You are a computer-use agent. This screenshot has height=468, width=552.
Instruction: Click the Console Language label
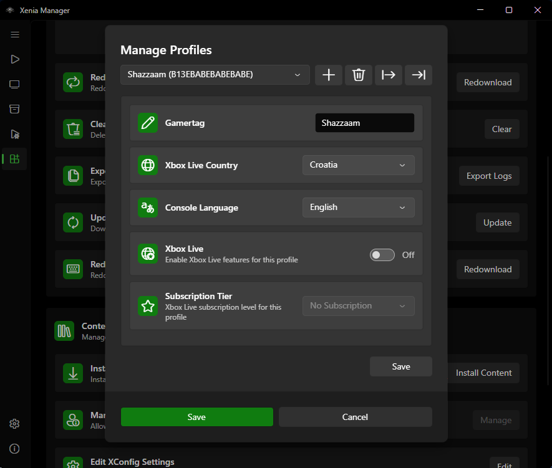(x=201, y=208)
